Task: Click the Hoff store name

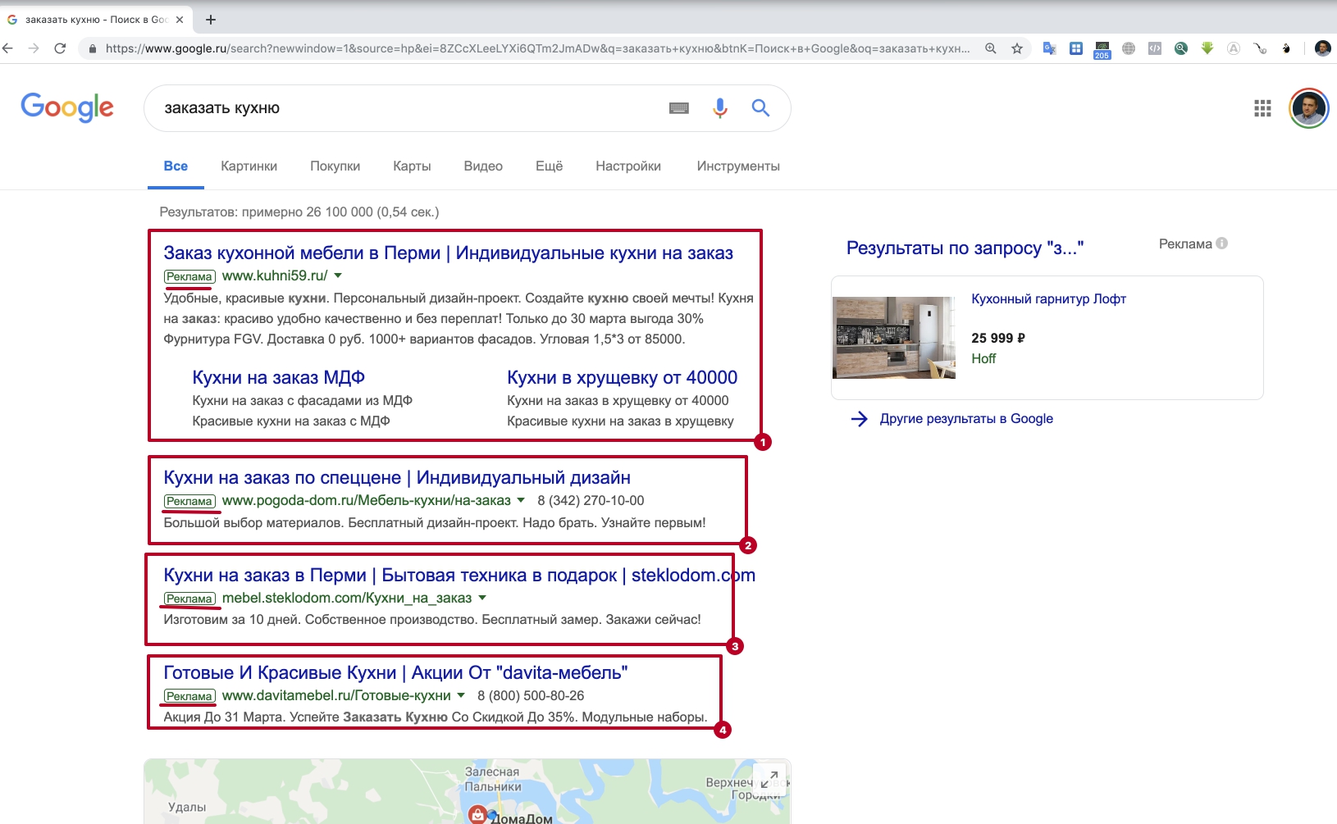Action: (x=983, y=358)
